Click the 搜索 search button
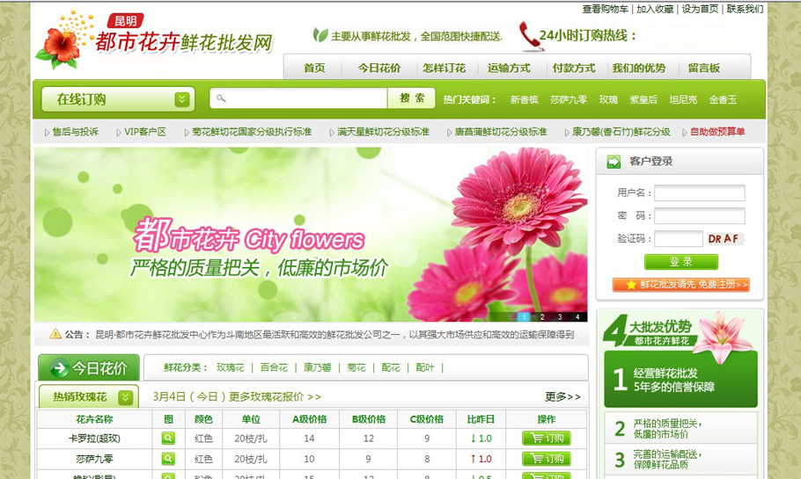The image size is (801, 479). tap(411, 98)
